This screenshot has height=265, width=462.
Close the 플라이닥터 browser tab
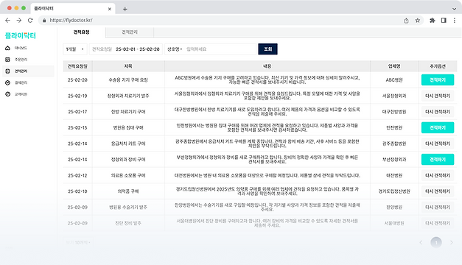(x=110, y=9)
